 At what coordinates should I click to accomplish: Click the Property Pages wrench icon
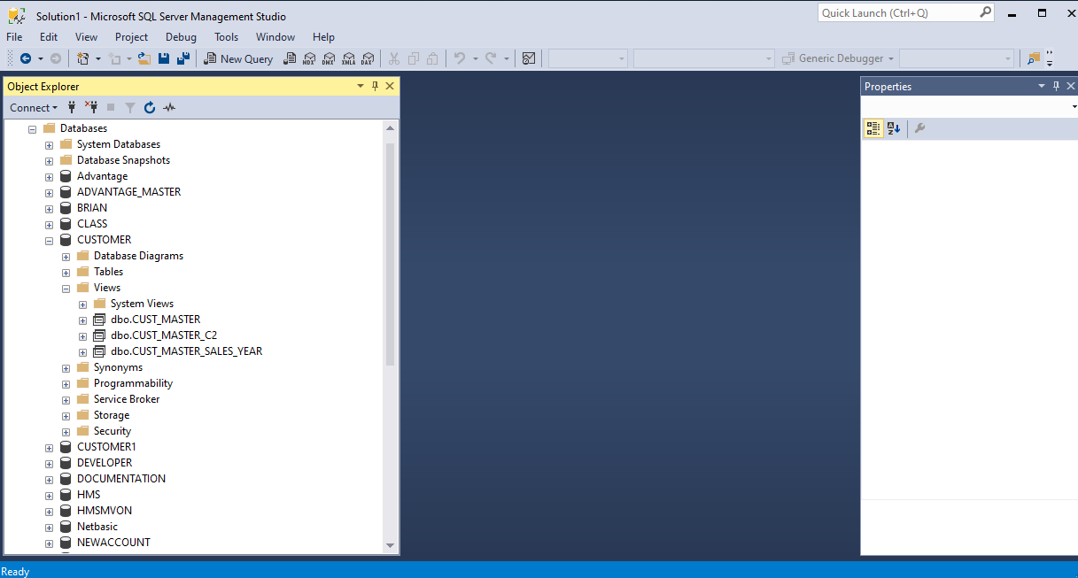(x=919, y=128)
